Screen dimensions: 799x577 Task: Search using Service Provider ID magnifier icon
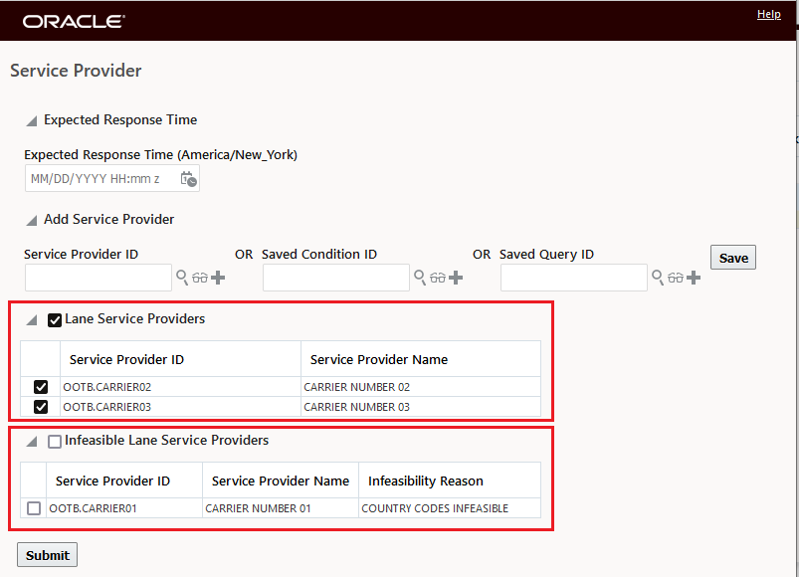pyautogui.click(x=182, y=278)
